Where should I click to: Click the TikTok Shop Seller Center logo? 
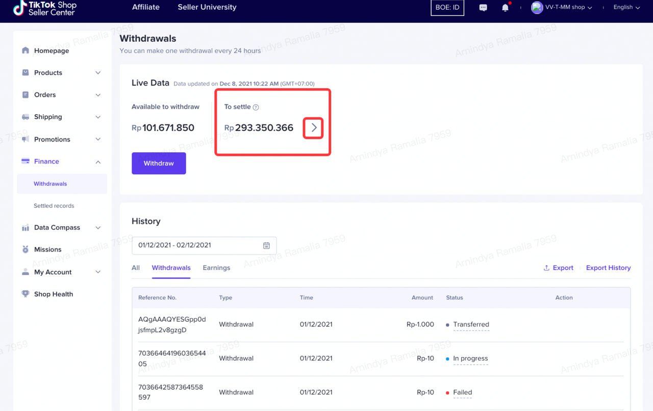pyautogui.click(x=45, y=8)
